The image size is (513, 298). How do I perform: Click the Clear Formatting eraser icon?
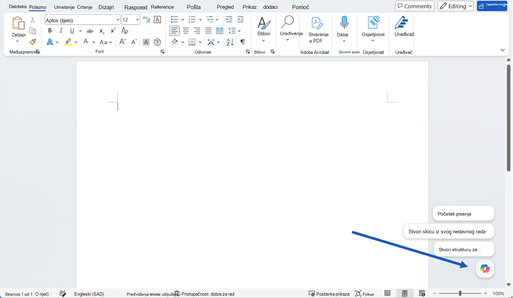point(125,31)
